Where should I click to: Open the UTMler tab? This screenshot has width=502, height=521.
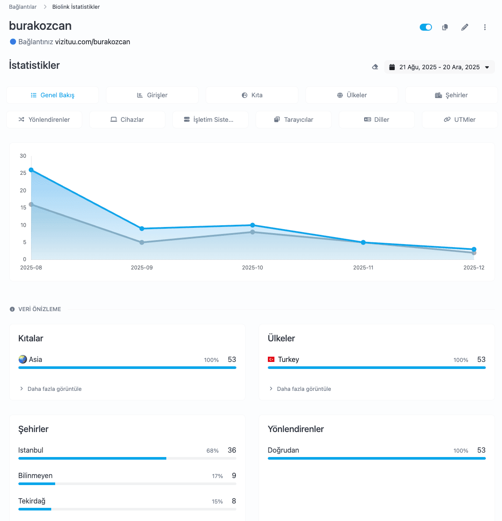click(460, 120)
